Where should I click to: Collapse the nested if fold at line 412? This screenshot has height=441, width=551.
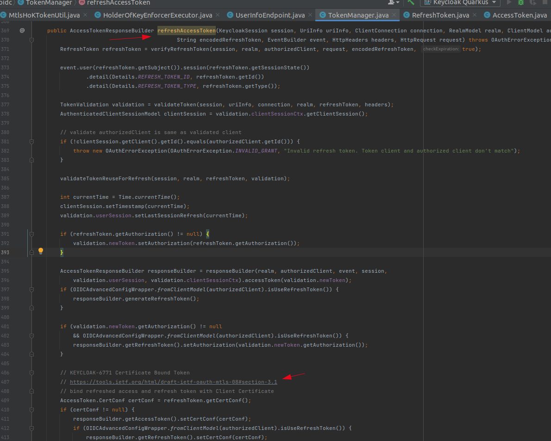[x=31, y=428]
